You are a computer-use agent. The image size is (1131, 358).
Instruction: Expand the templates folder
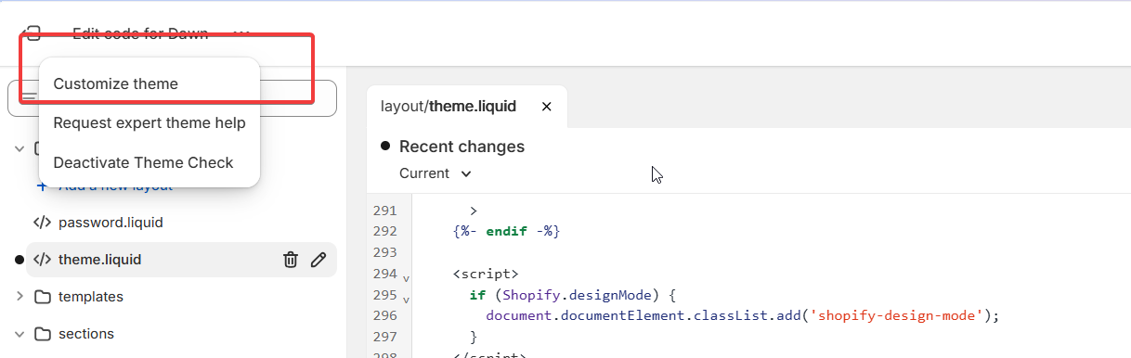pos(19,297)
